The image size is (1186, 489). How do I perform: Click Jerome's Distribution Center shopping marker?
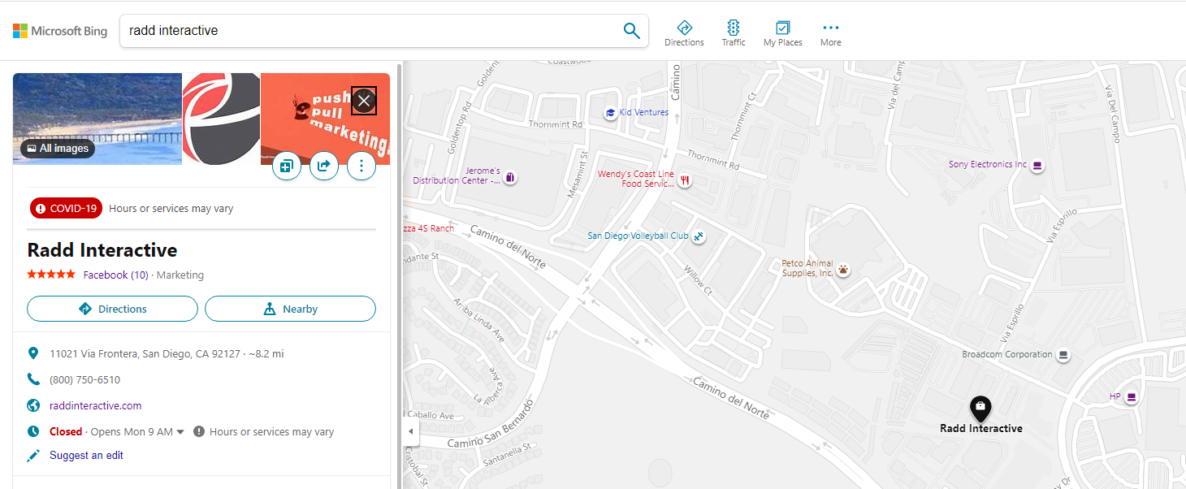pos(509,176)
